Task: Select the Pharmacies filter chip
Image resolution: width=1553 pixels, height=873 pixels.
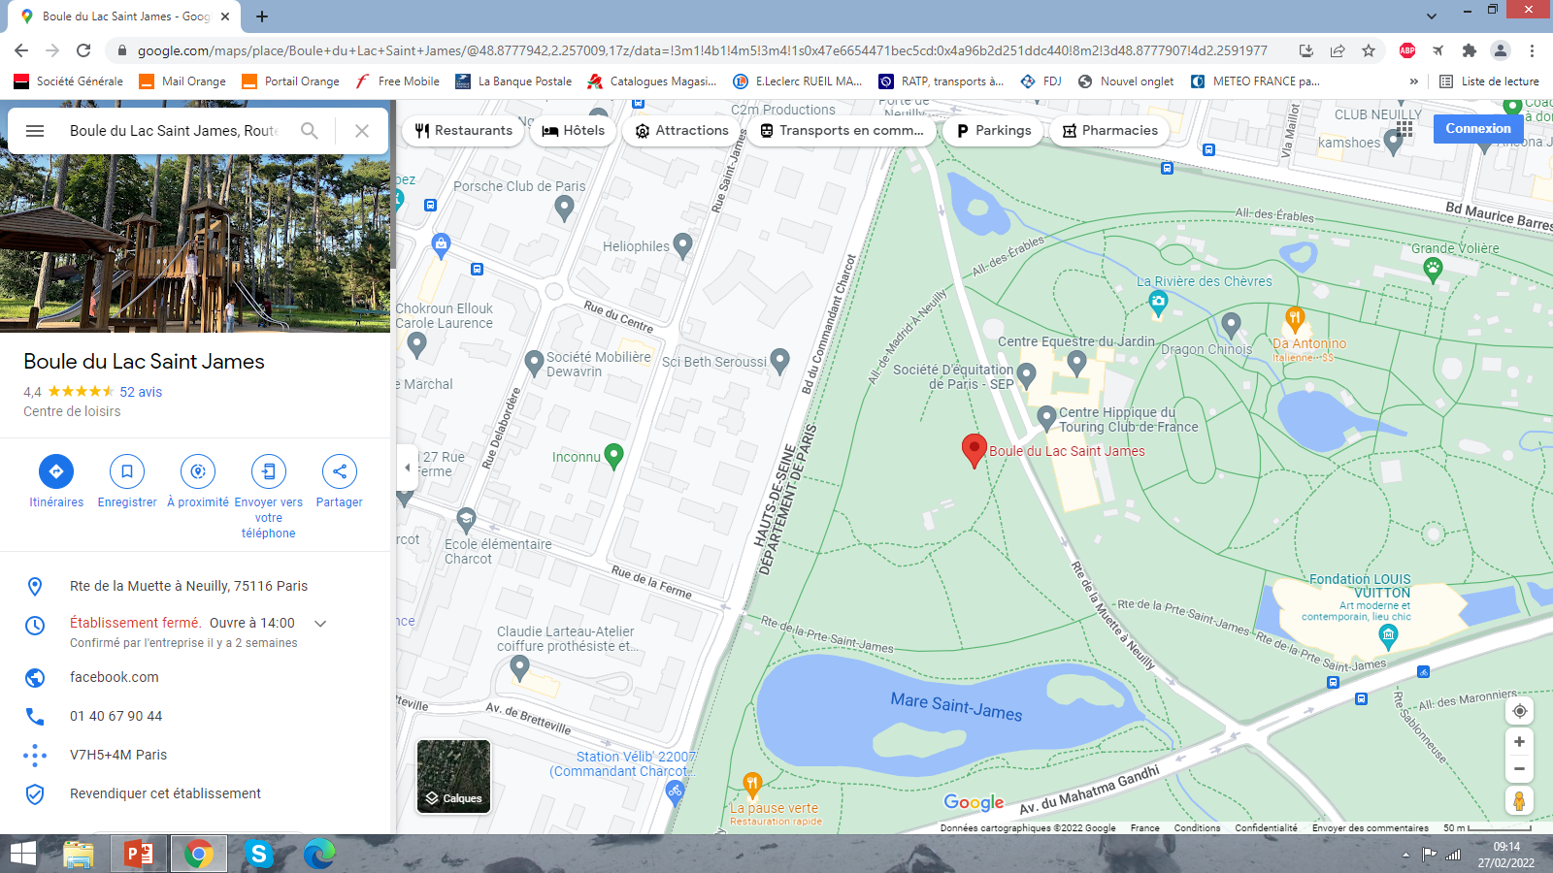Action: point(1110,131)
